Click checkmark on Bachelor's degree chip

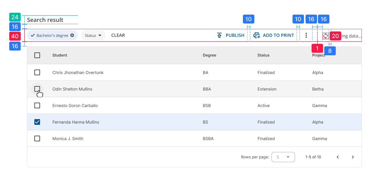point(33,35)
